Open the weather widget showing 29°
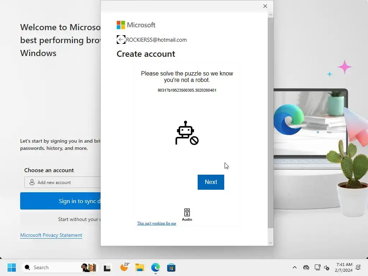The width and height of the screenshot is (368, 276). click(x=125, y=267)
